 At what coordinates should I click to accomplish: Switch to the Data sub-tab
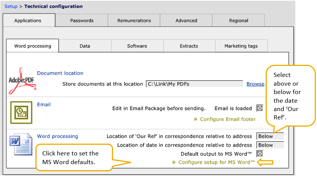pyautogui.click(x=85, y=46)
